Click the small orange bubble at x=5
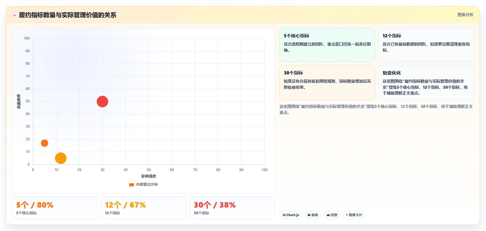 44,143
